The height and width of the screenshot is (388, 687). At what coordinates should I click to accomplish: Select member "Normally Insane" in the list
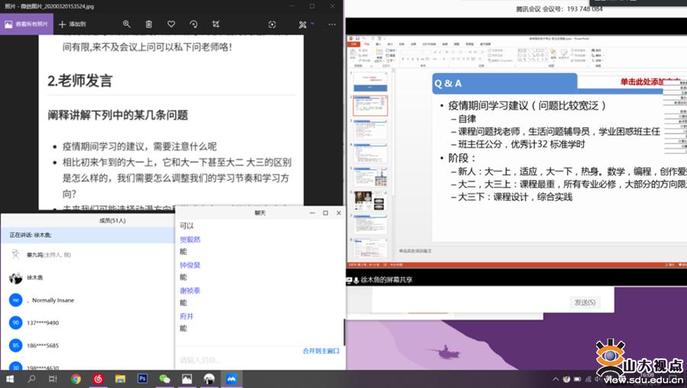52,300
